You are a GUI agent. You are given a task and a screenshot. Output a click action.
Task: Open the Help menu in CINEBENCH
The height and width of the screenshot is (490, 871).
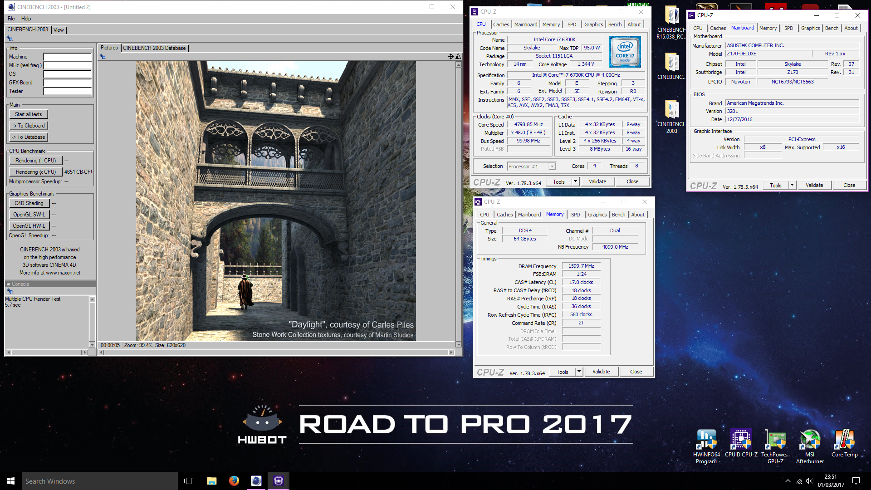pos(26,19)
